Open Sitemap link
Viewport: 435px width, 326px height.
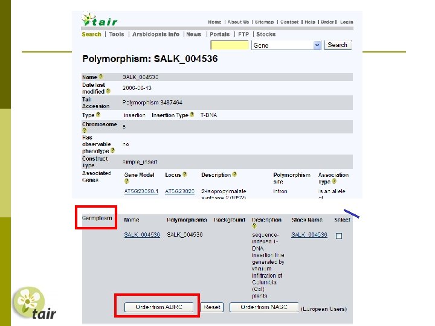coord(264,22)
